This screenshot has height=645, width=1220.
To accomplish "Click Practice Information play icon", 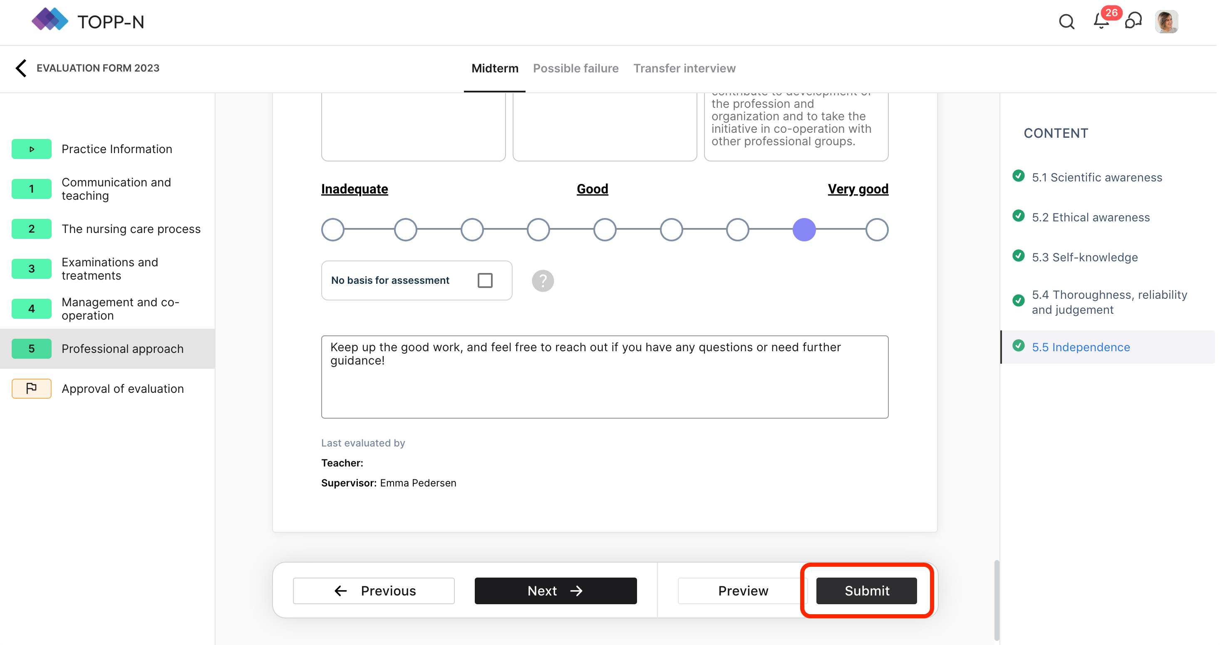I will point(31,149).
